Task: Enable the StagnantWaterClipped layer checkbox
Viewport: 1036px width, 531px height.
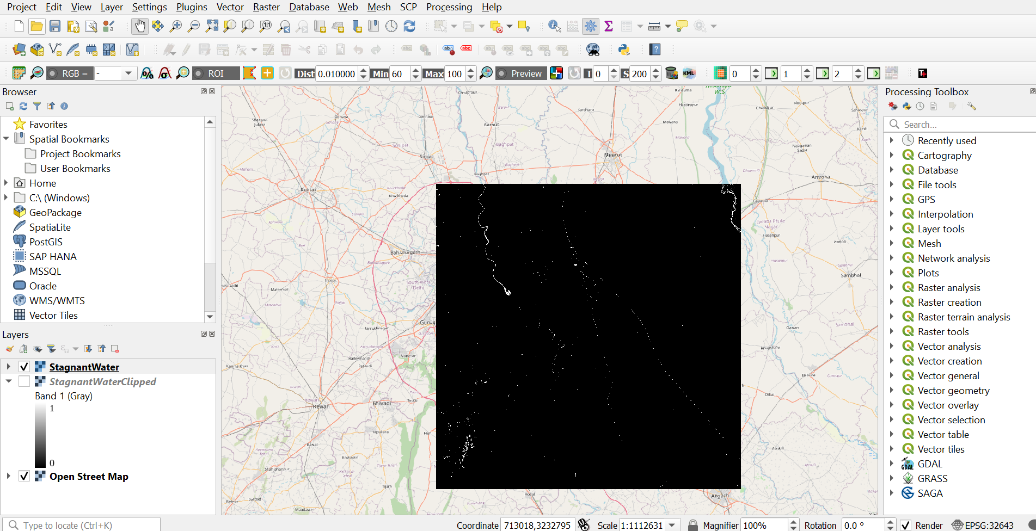Action: (x=24, y=381)
